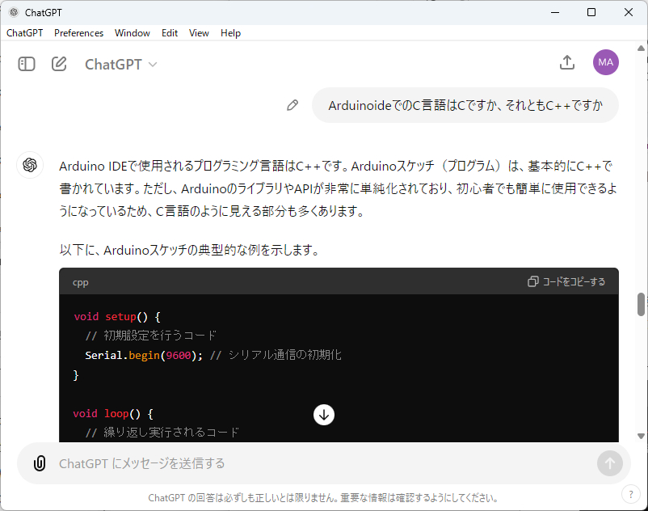The width and height of the screenshot is (648, 511).
Task: Open the Edit menu
Action: tap(170, 33)
